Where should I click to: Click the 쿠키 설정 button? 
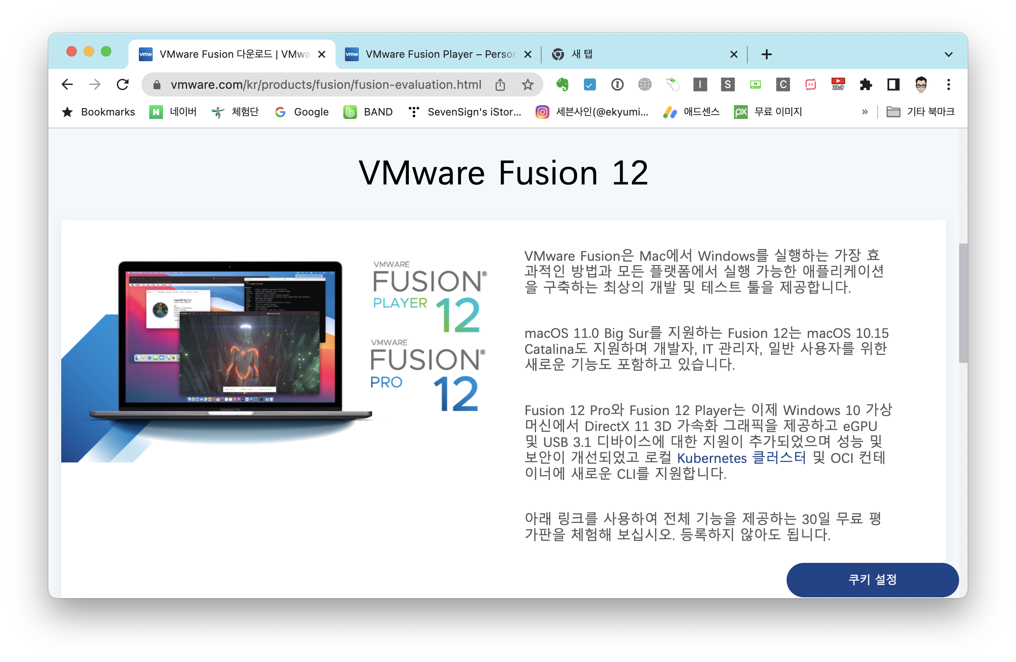(x=872, y=579)
